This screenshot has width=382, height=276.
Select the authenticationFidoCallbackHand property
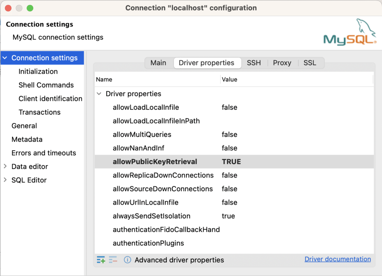(x=166, y=230)
